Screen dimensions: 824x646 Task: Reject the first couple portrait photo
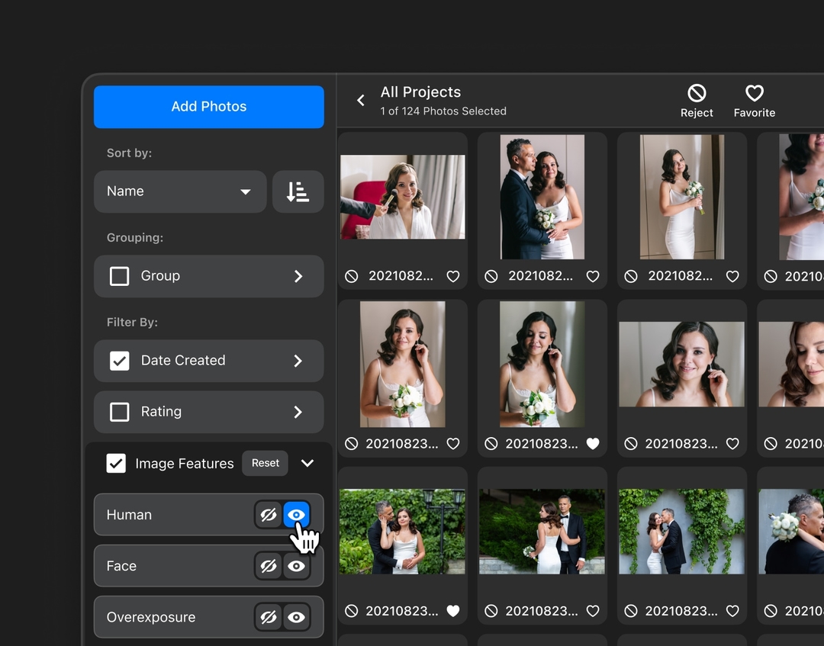tap(491, 276)
